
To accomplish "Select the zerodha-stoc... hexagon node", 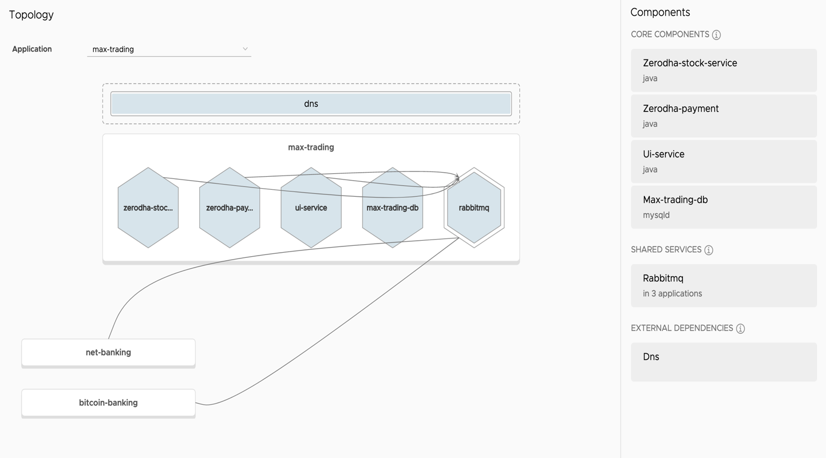I will 148,208.
